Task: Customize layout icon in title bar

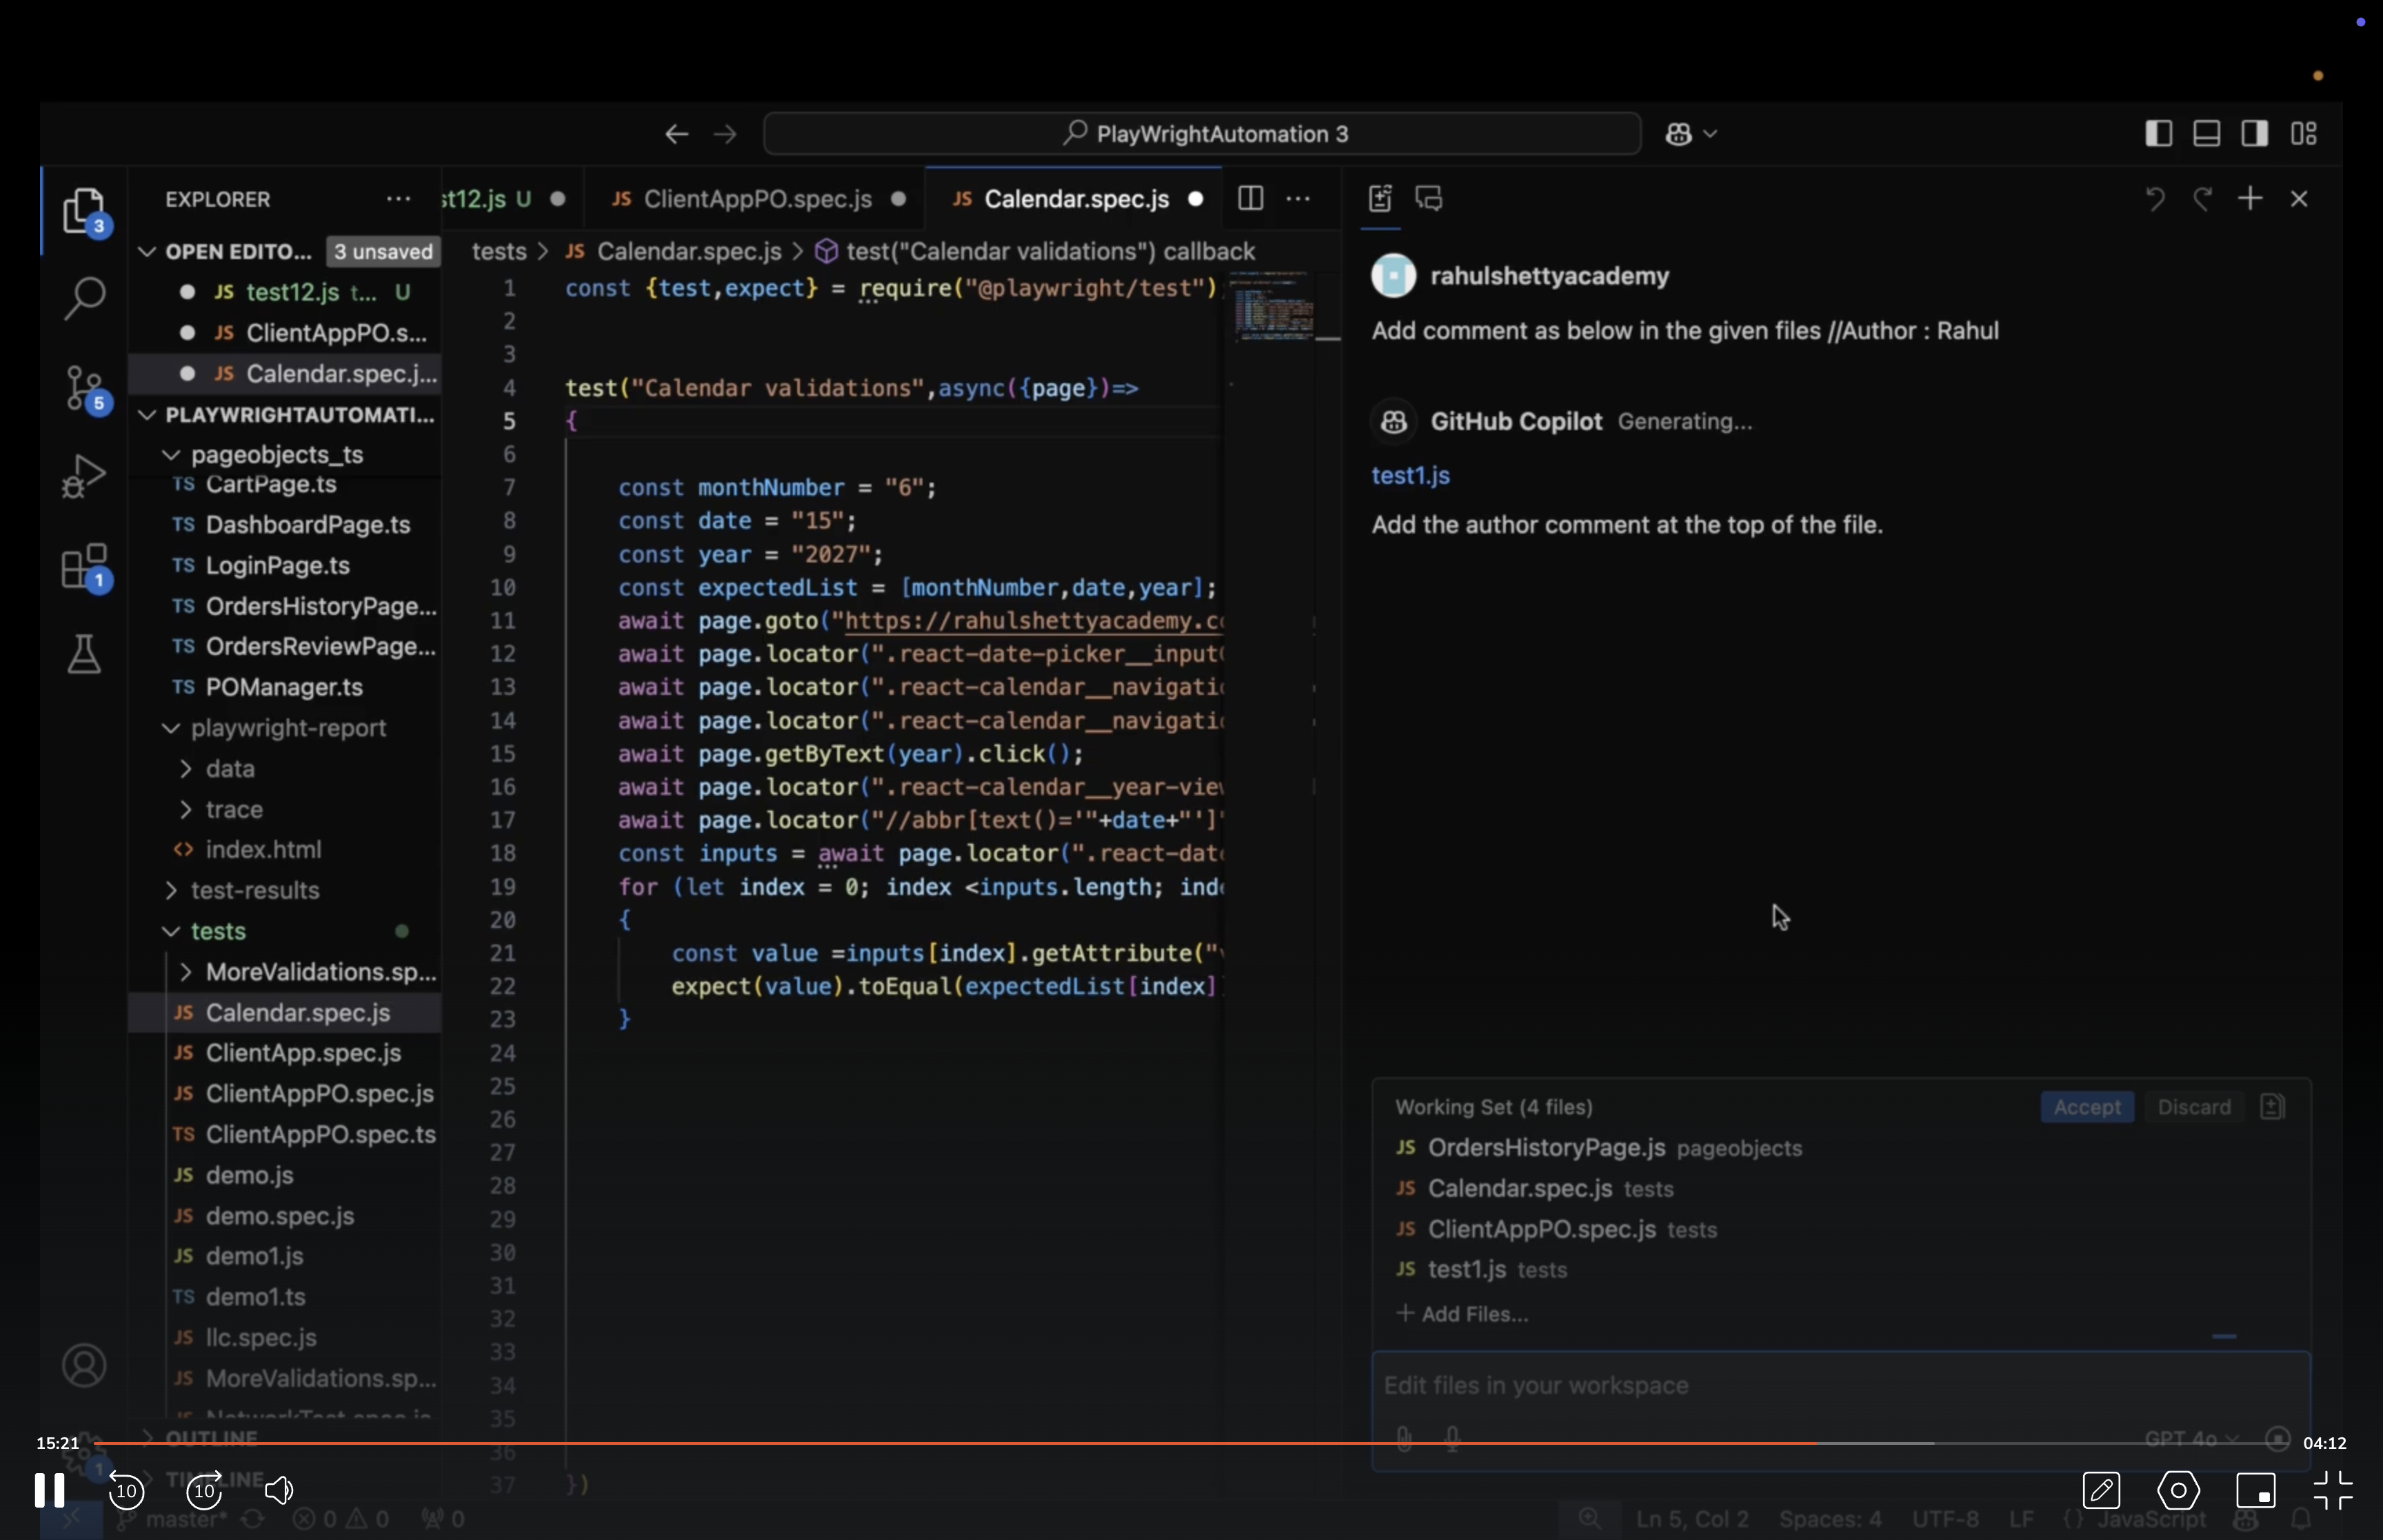Action: click(2304, 134)
